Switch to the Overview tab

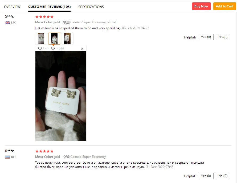[12, 7]
